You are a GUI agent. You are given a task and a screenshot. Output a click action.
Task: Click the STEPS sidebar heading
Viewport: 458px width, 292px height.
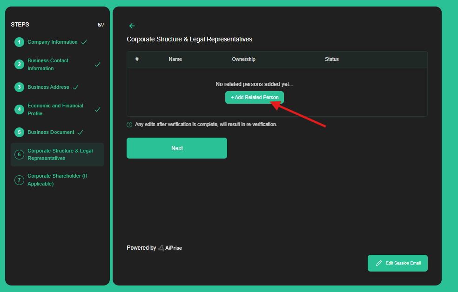20,25
